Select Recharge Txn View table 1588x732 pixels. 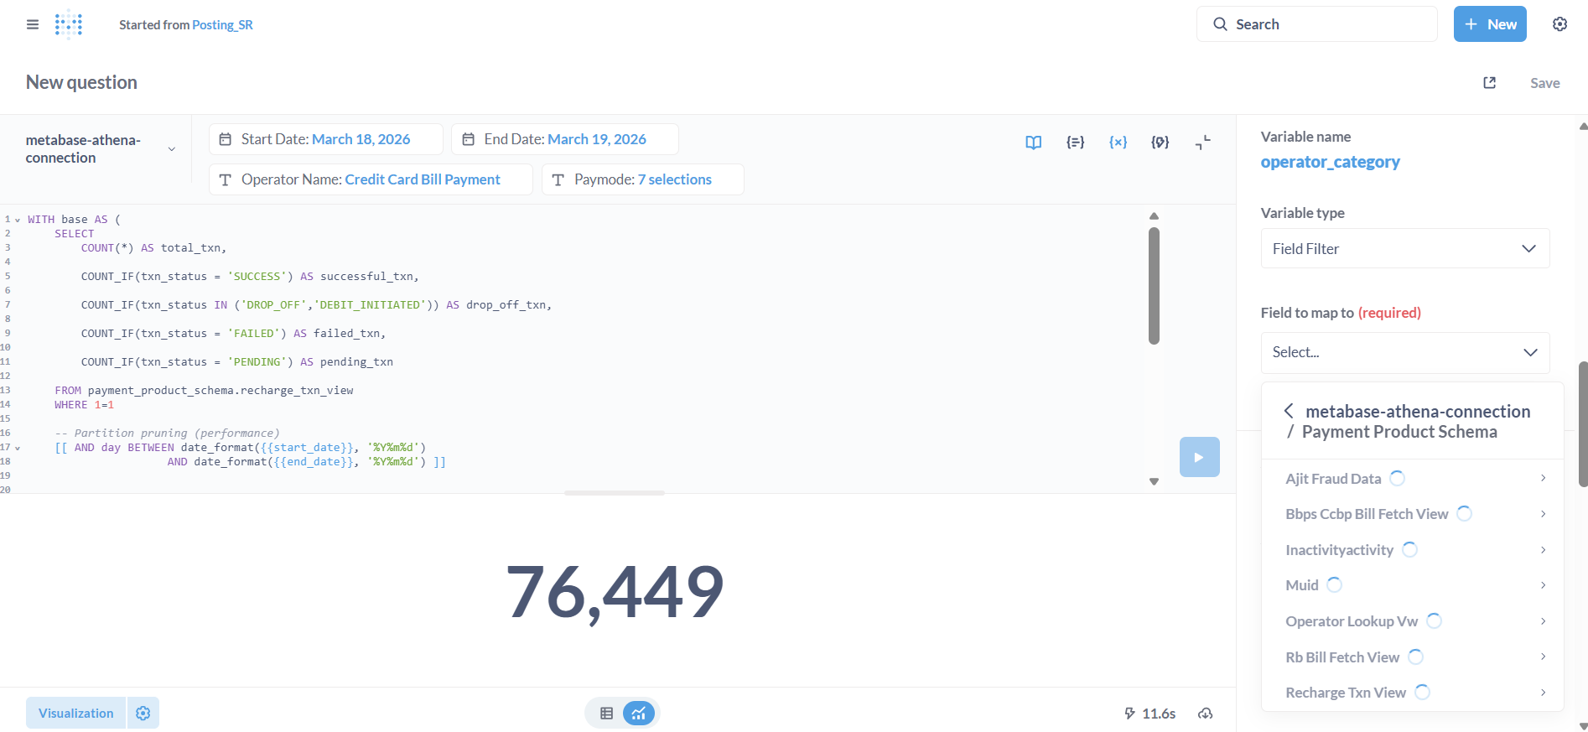(x=1345, y=693)
